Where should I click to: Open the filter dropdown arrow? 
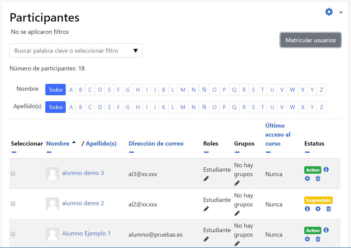(135, 51)
